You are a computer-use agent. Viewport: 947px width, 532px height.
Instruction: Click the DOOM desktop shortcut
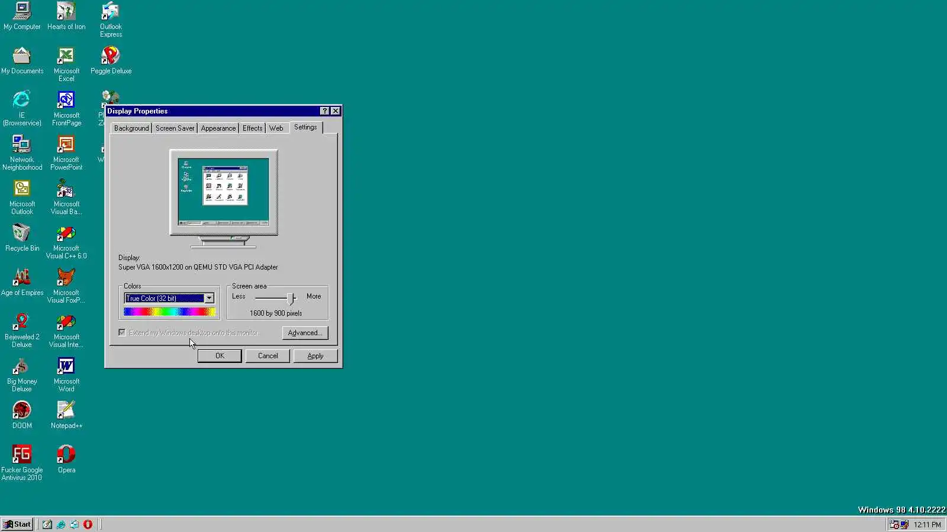[22, 415]
